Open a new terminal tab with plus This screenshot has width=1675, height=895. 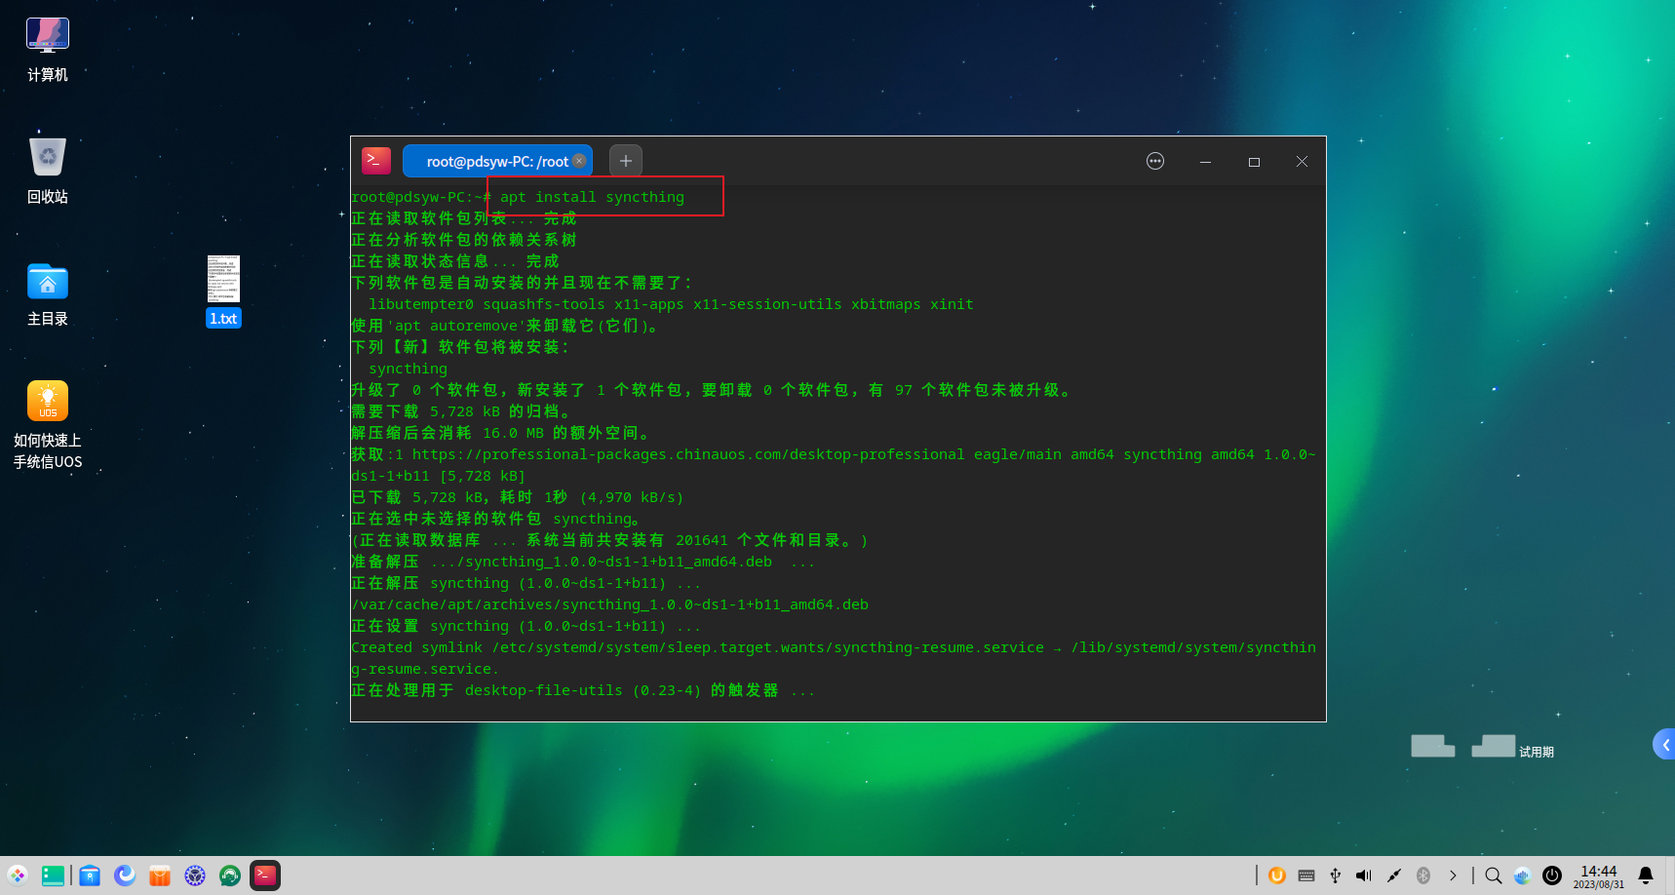(x=625, y=160)
